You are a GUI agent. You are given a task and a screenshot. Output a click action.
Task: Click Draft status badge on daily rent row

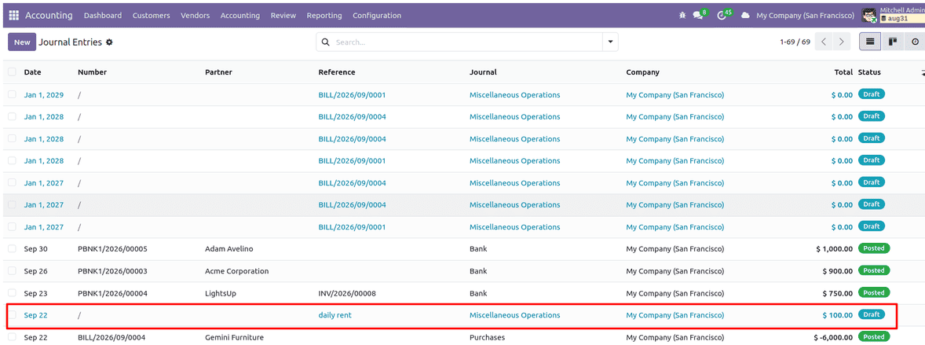[x=872, y=314]
